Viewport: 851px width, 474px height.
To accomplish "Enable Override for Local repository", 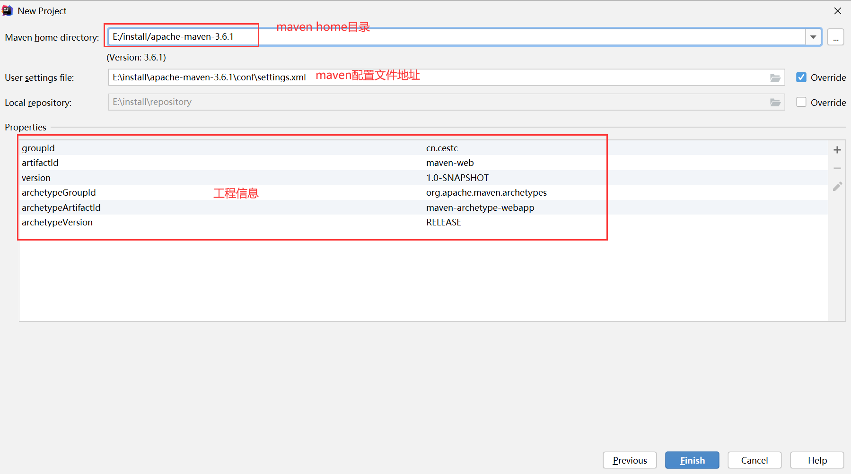I will (801, 102).
